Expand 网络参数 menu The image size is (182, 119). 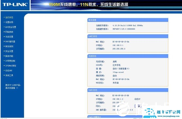click(x=9, y=32)
